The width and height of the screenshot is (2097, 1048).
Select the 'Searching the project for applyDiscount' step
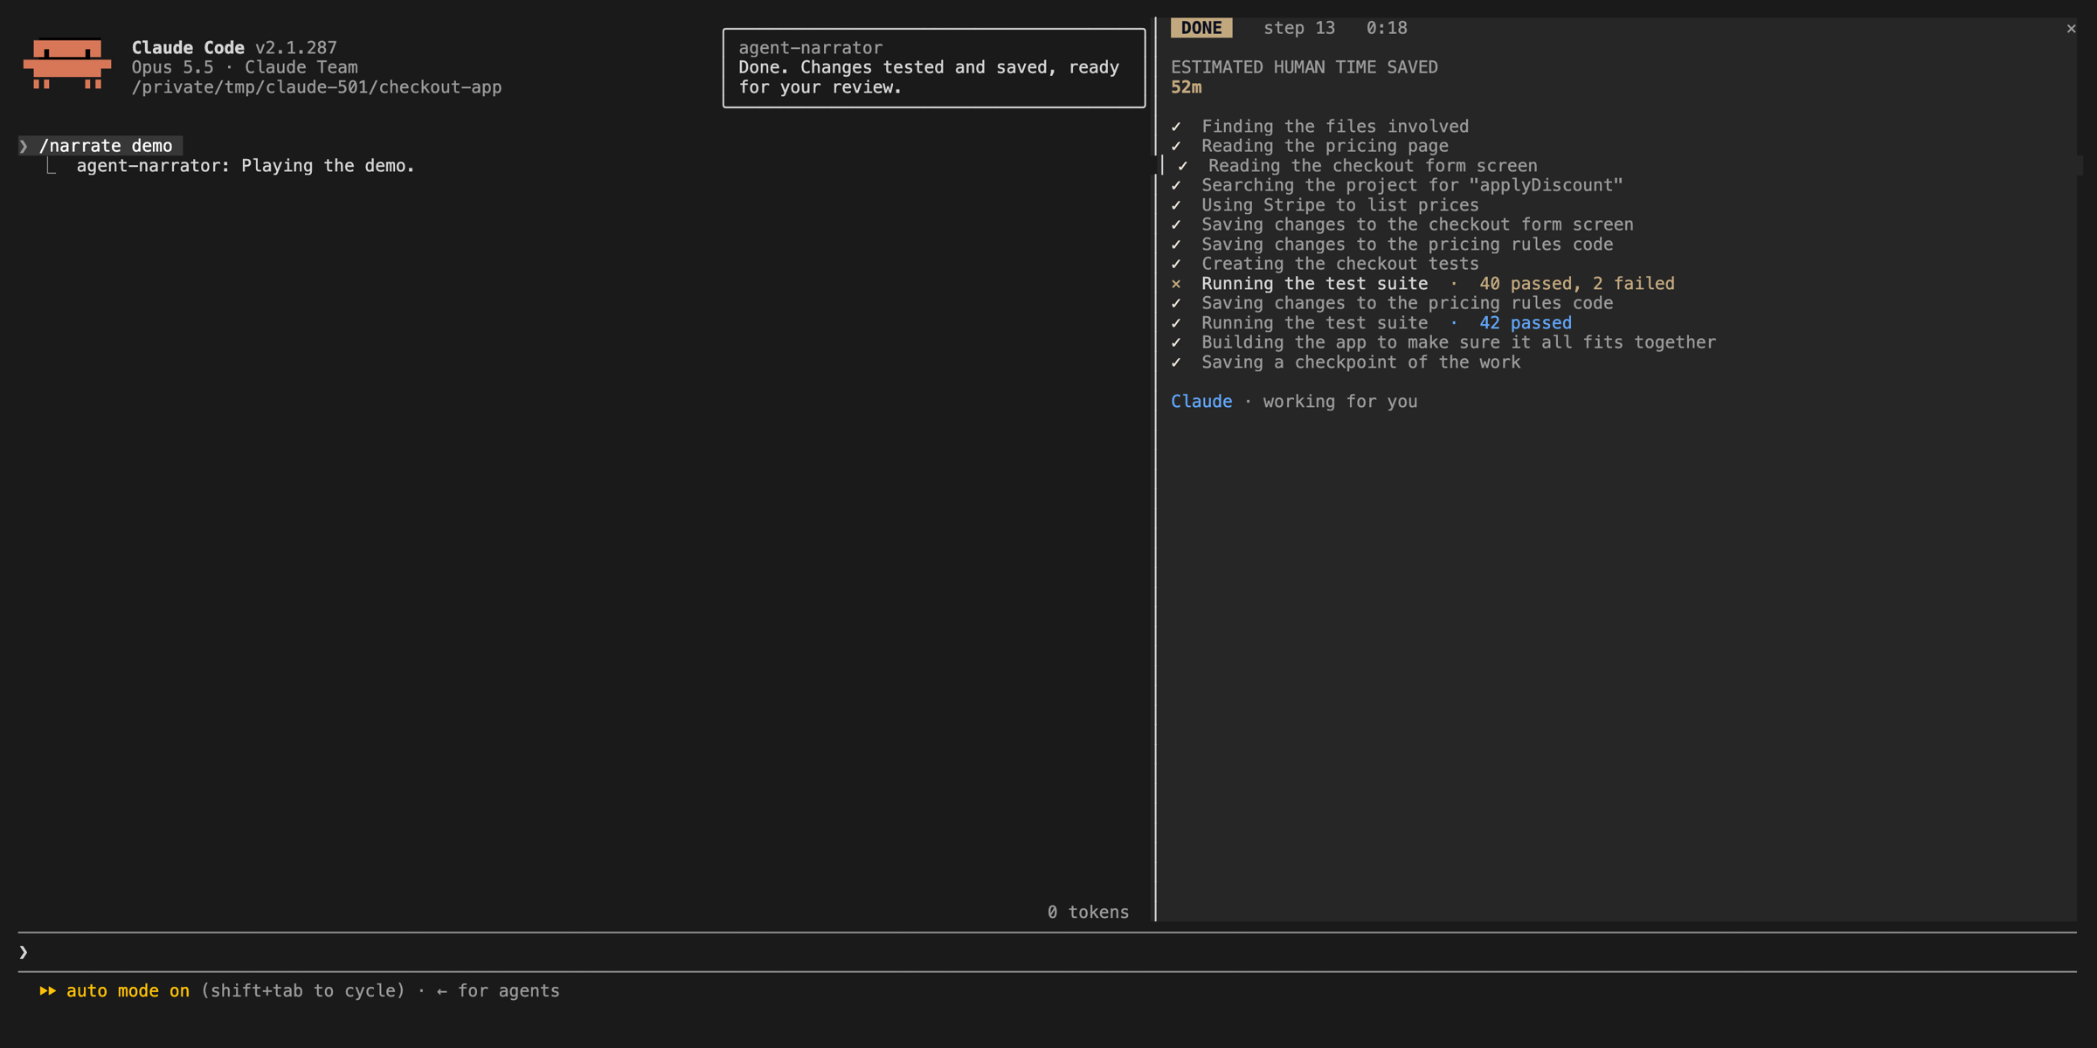point(1412,185)
